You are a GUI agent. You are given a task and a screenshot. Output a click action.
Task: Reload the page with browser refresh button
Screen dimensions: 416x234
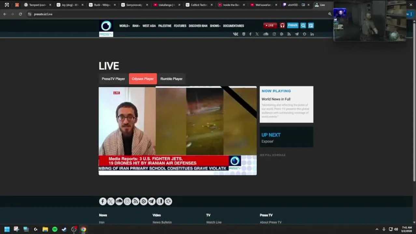[20, 14]
